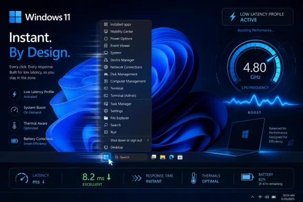The height and width of the screenshot is (202, 303).
Task: Open Microsoft Store from the taskbar
Action: pyautogui.click(x=180, y=157)
